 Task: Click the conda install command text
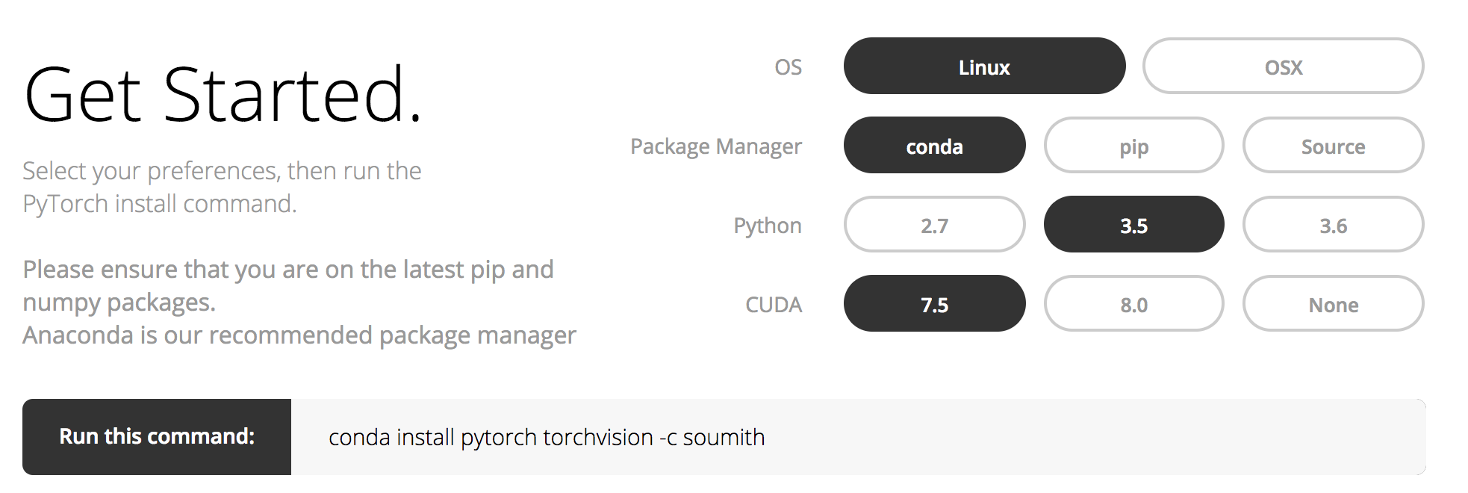(547, 437)
